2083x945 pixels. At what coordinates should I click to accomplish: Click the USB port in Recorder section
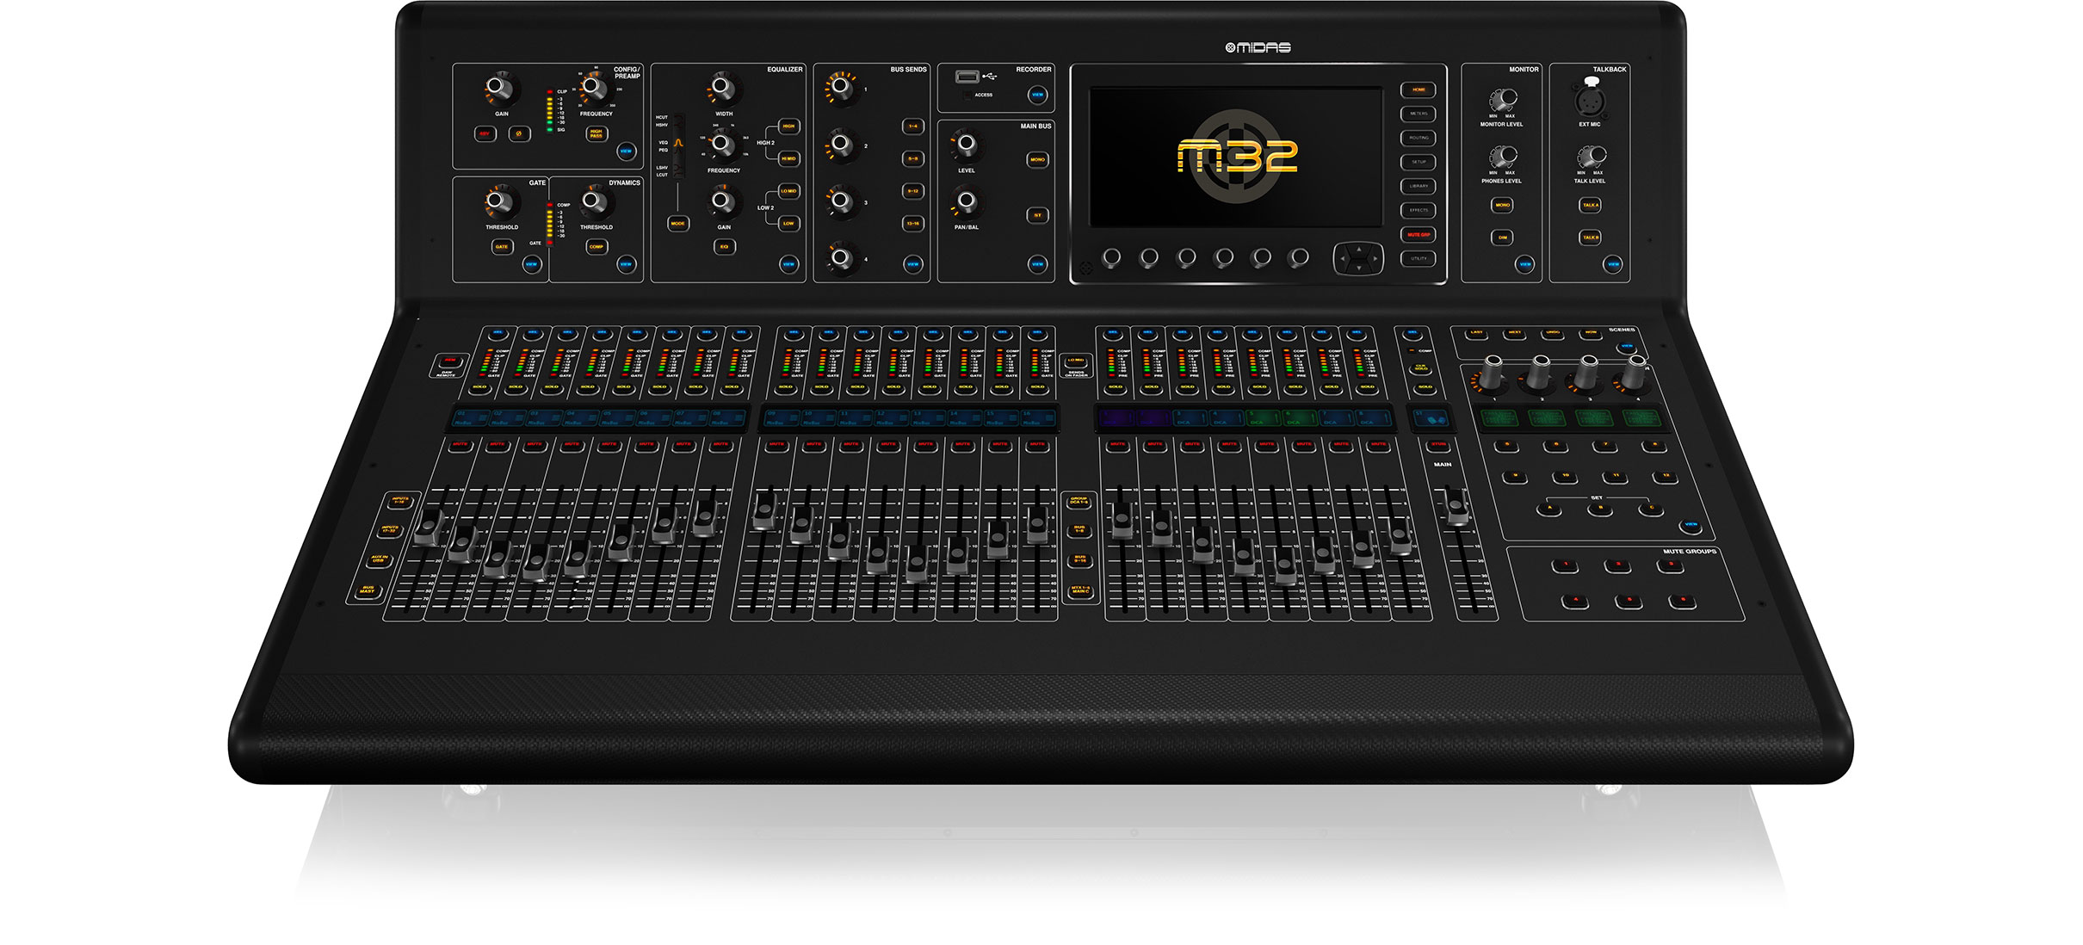click(967, 77)
